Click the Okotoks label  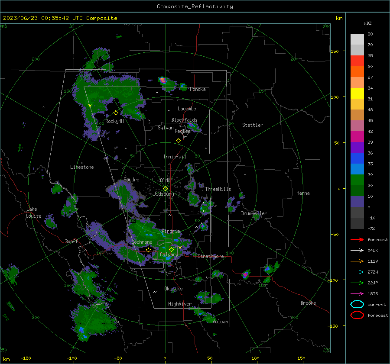[173, 289]
